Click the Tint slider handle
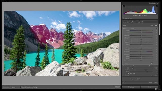The width and height of the screenshot is (162, 91). pyautogui.click(x=141, y=32)
